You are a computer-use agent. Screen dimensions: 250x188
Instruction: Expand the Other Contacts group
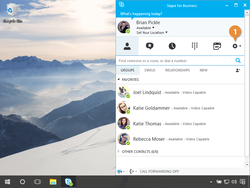click(118, 152)
